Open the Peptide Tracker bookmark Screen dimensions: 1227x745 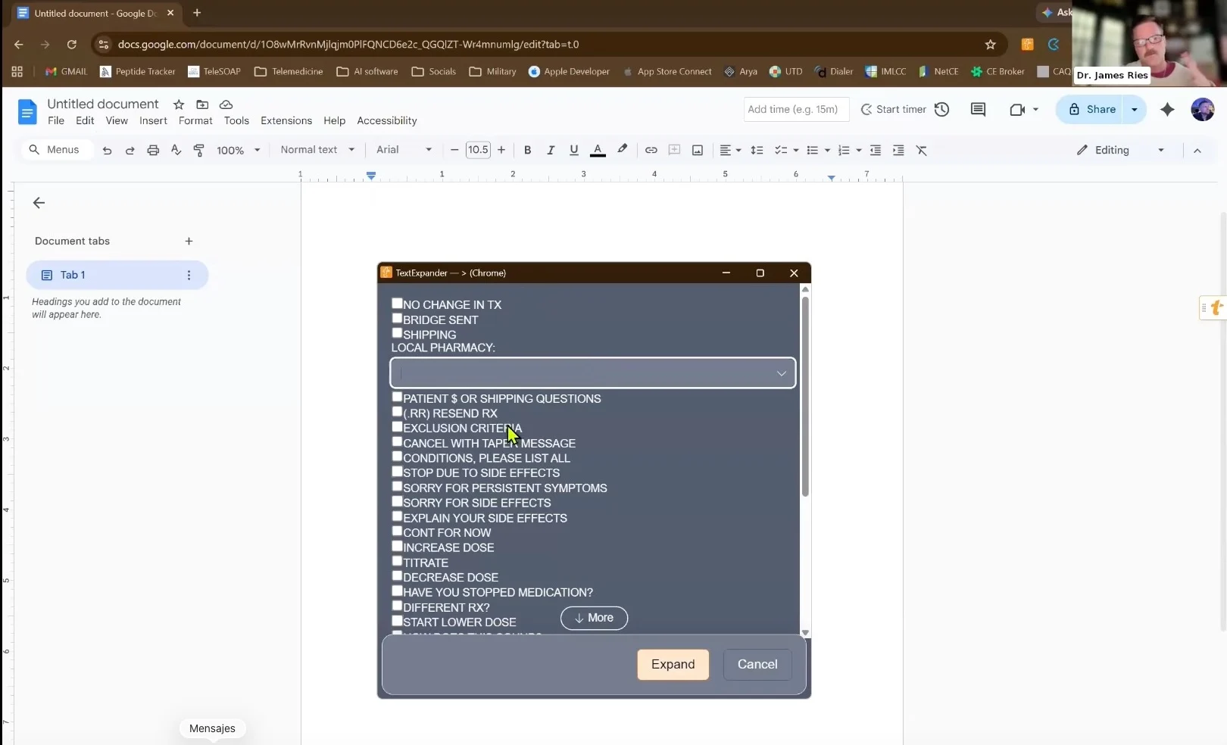pos(137,71)
